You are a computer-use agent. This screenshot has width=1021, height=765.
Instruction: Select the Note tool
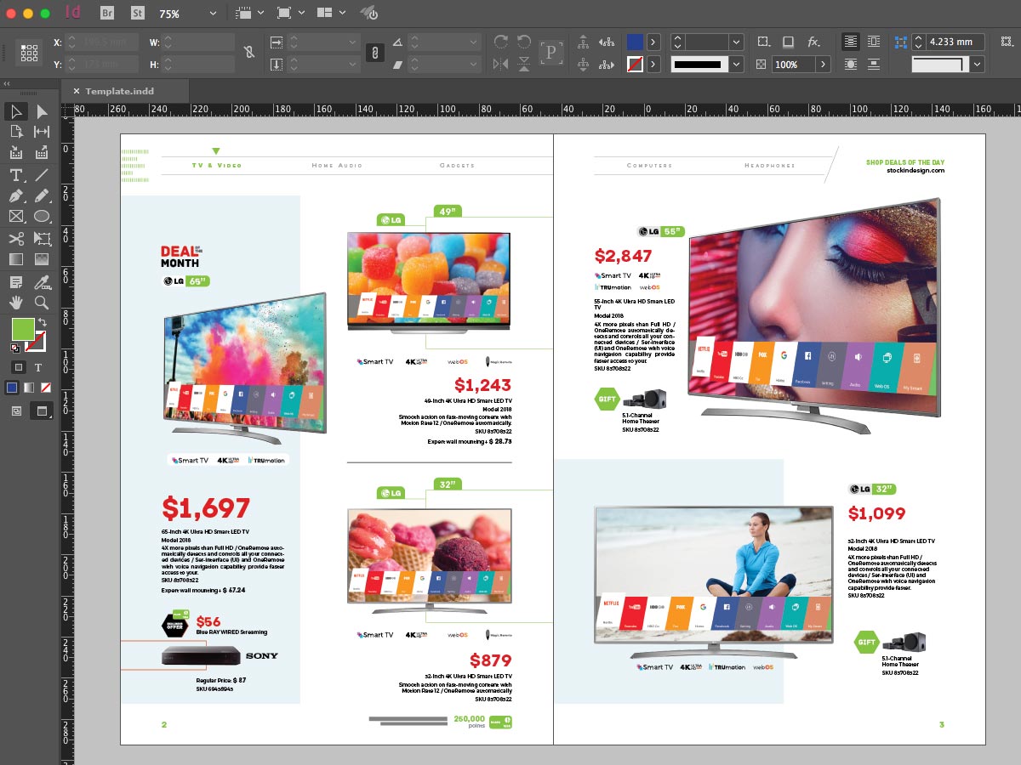click(15, 281)
